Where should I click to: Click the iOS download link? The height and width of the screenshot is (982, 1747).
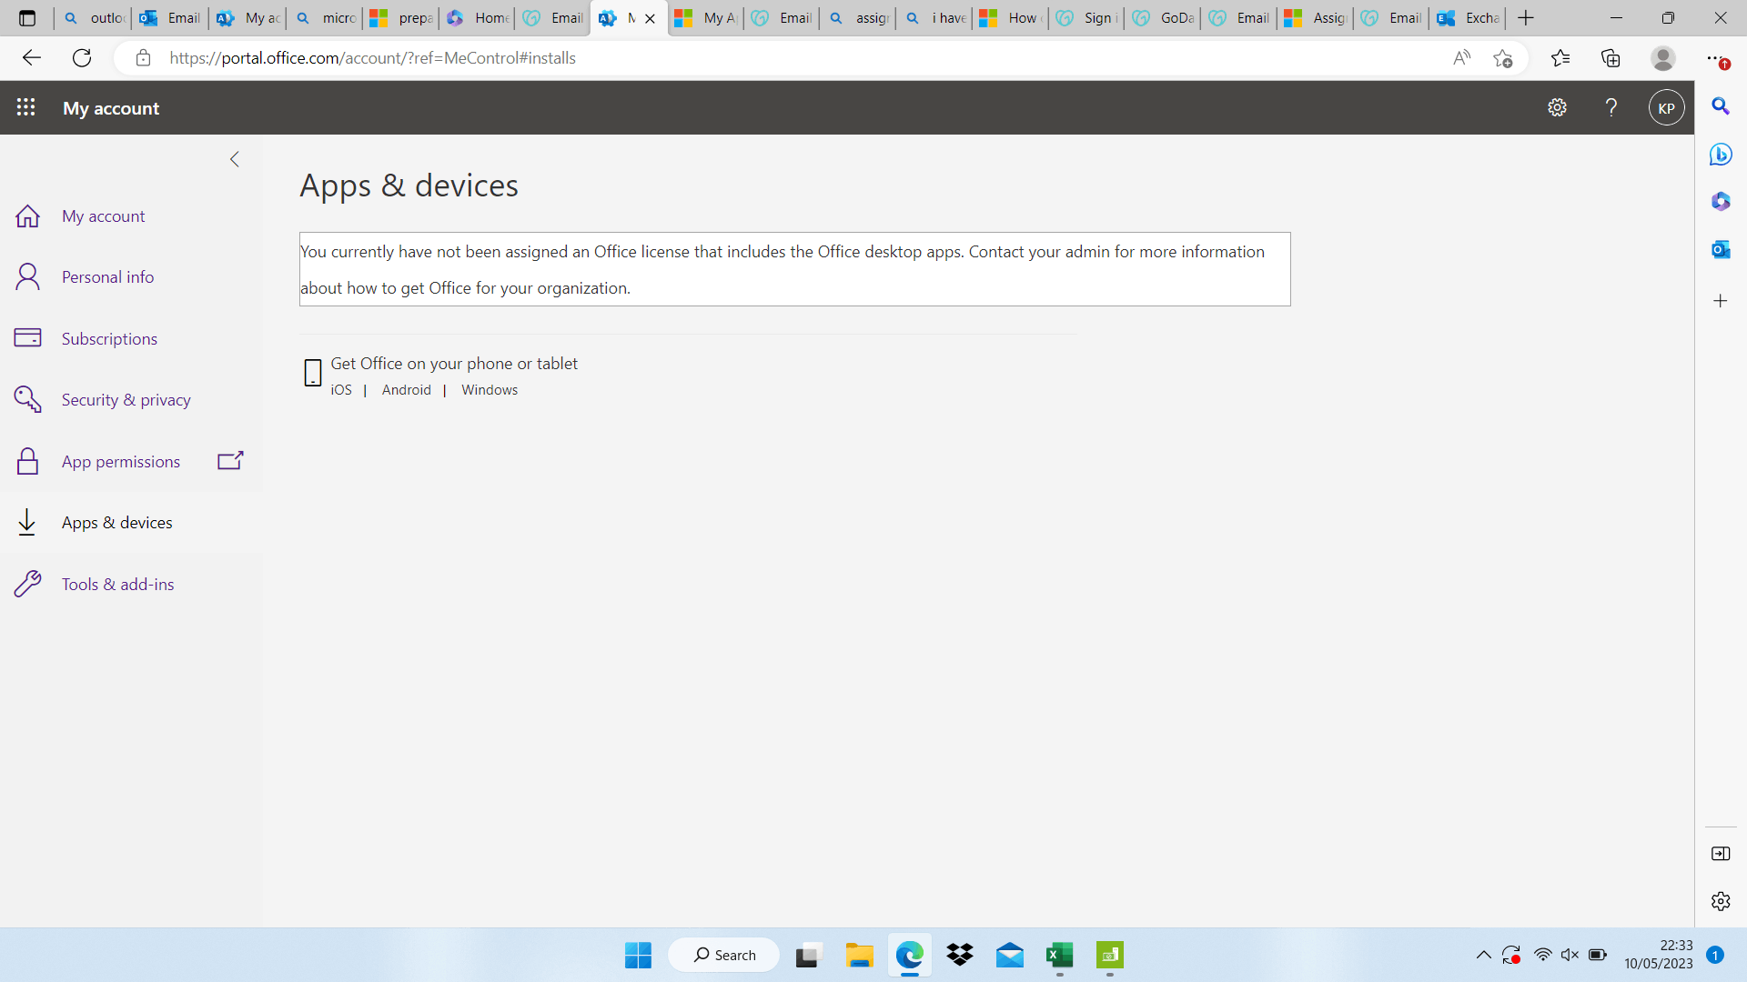click(x=341, y=390)
